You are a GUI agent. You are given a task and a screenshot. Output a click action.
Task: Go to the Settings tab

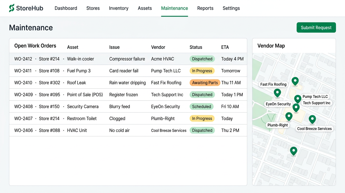[x=231, y=8]
